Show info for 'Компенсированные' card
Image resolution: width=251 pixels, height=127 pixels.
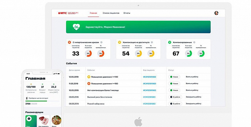[194, 42]
